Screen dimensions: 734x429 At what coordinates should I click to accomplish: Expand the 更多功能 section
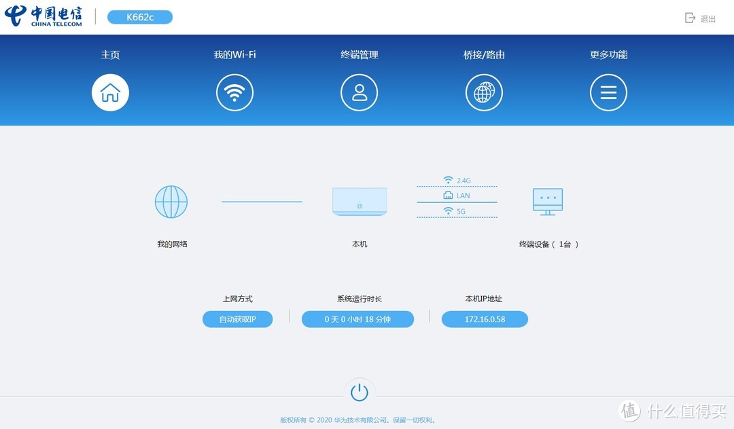tap(608, 54)
